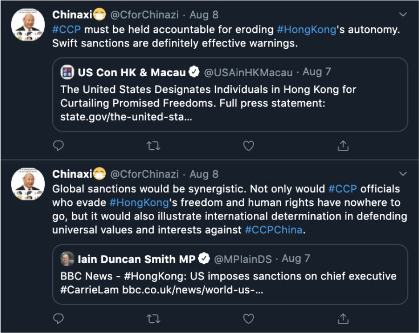Reply to the Global sanctions tweet

coord(58,319)
